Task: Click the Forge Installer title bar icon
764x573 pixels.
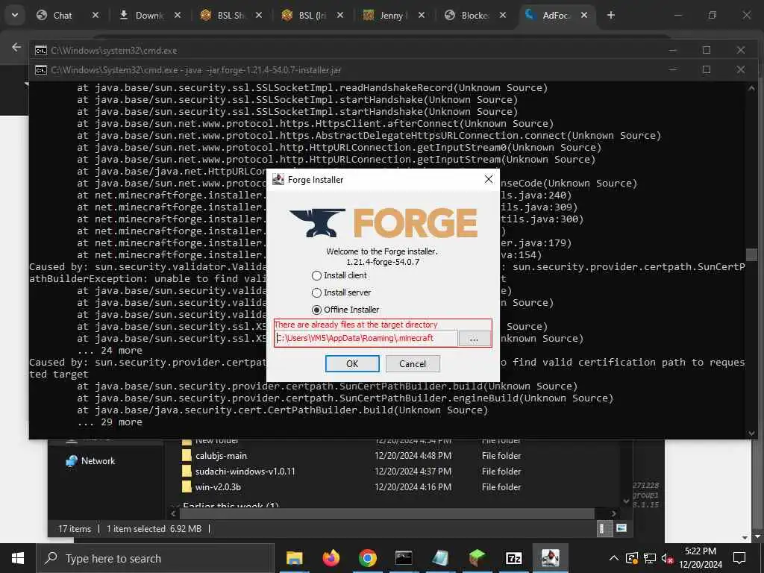Action: (278, 179)
